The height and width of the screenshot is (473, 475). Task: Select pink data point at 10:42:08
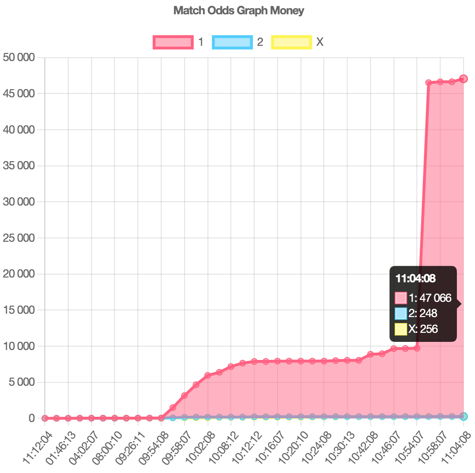coord(371,354)
